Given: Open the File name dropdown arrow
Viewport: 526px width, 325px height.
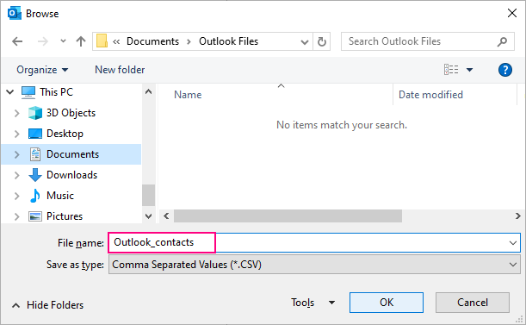Looking at the screenshot, I should [x=512, y=242].
